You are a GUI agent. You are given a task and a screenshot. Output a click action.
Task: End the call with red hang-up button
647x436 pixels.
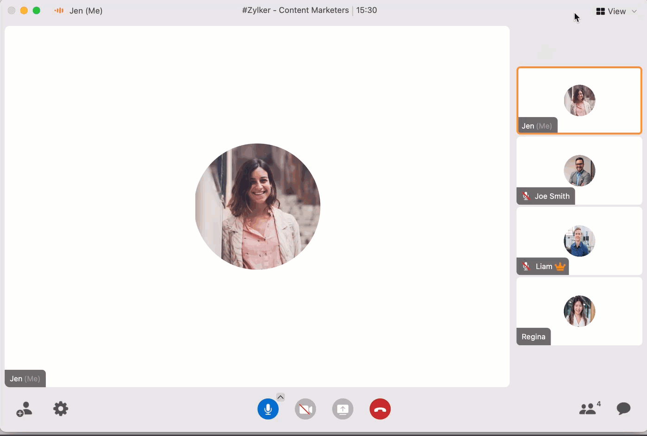[380, 409]
